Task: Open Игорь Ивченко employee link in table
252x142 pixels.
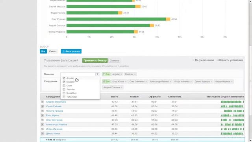Action: [x=54, y=129]
